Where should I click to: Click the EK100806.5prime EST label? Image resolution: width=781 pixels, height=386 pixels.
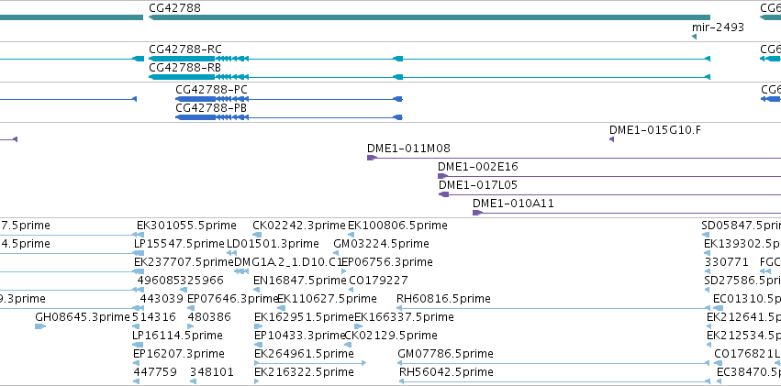397,226
